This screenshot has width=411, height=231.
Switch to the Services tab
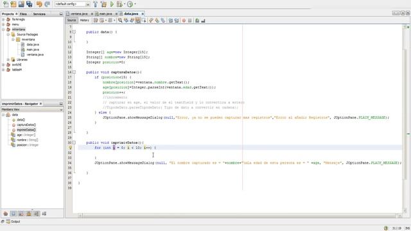[39, 14]
